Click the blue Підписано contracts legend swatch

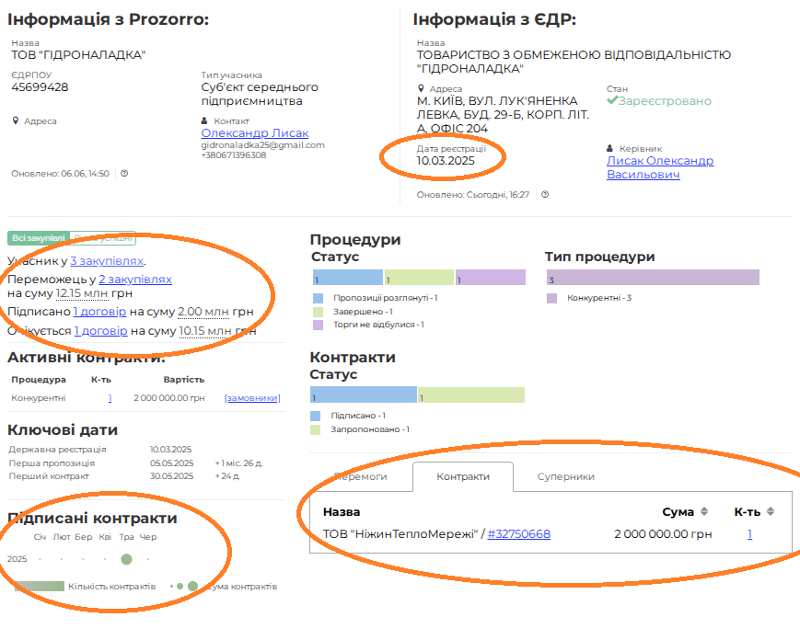tap(317, 416)
